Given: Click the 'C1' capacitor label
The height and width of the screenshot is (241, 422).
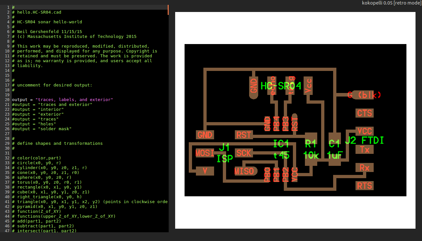Looking at the screenshot, I should [334, 143].
